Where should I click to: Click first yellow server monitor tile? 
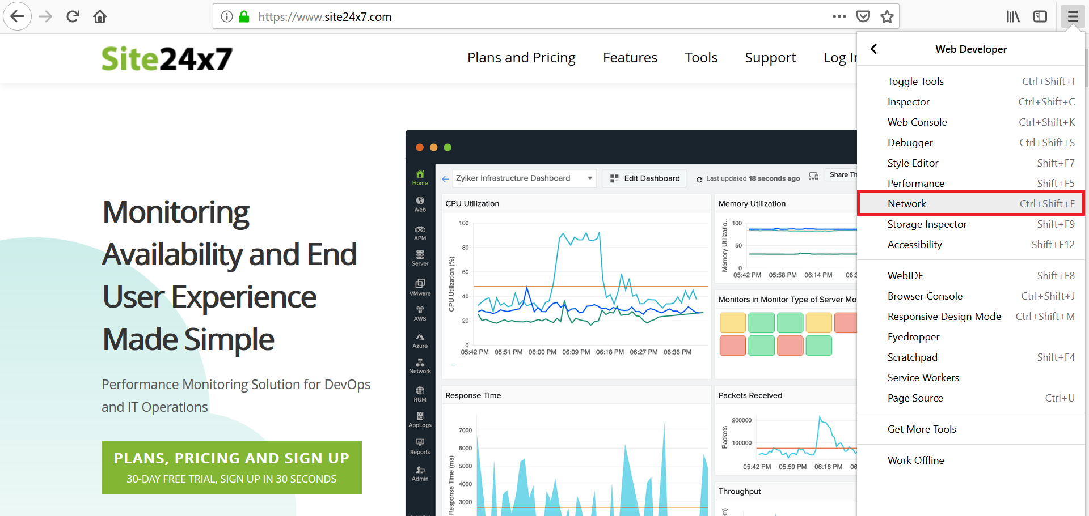point(733,323)
